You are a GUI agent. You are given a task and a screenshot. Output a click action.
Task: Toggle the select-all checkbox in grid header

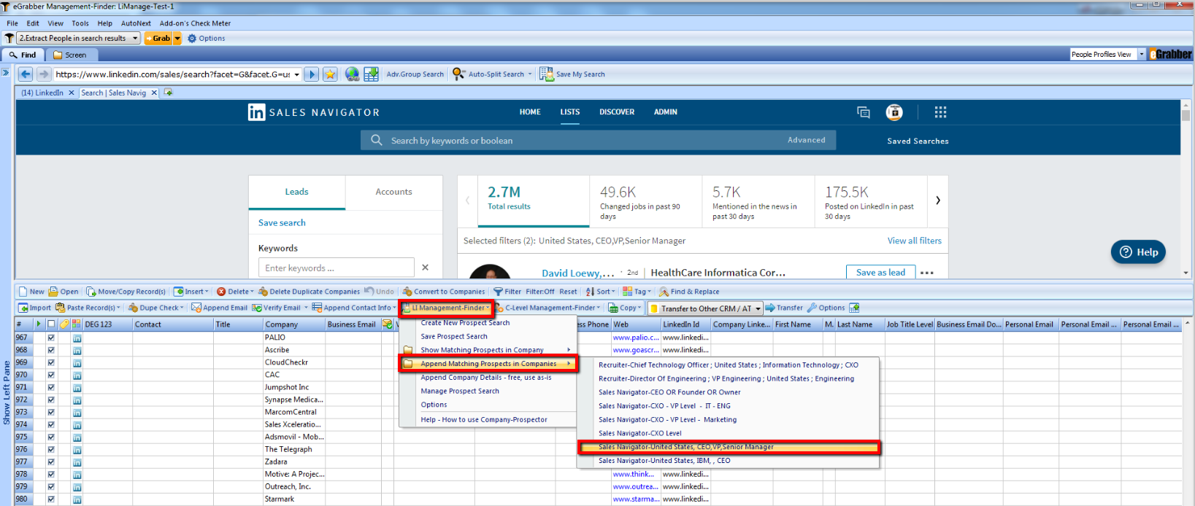point(51,324)
